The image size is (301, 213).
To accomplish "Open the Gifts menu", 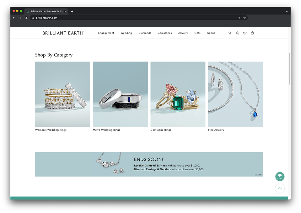I will (197, 33).
